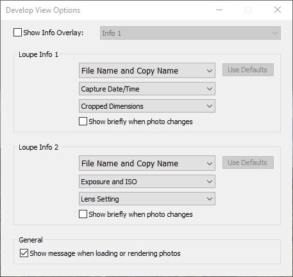
Task: Open the Exposure and ISO dropdown
Action: click(147, 182)
